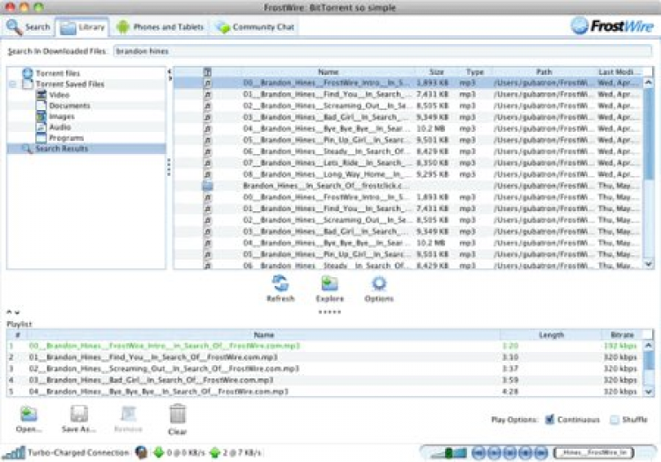Click the expand-down arrow above Playlist
Screen dimensions: 661x462
[x=18, y=312]
